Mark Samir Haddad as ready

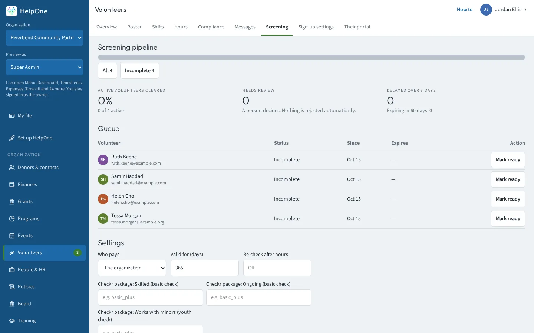pyautogui.click(x=508, y=179)
